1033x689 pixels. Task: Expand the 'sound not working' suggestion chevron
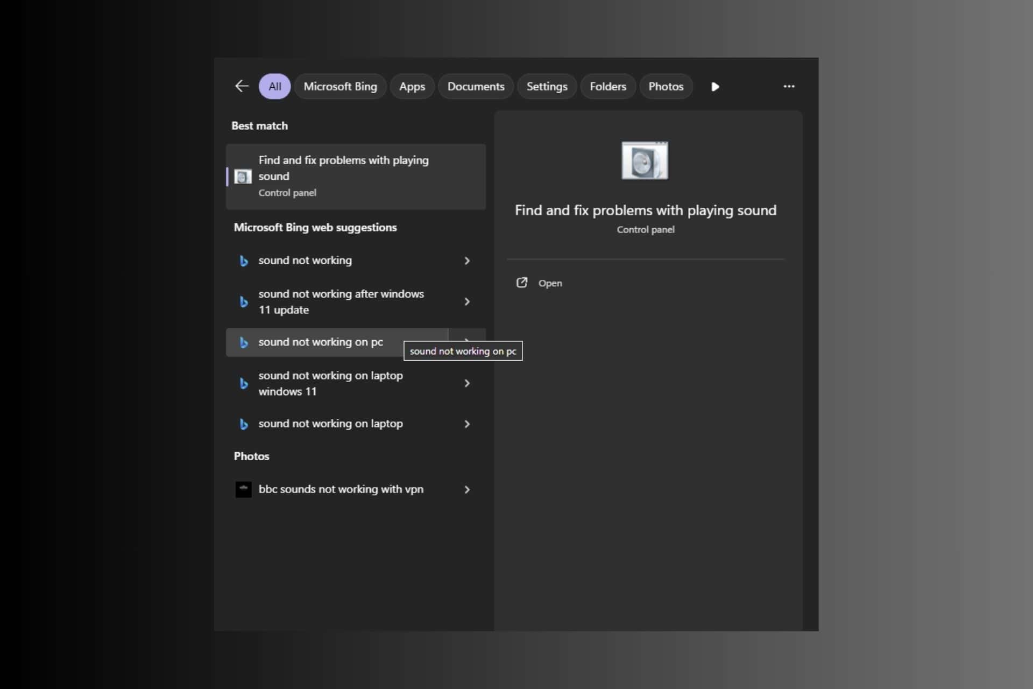pos(467,261)
